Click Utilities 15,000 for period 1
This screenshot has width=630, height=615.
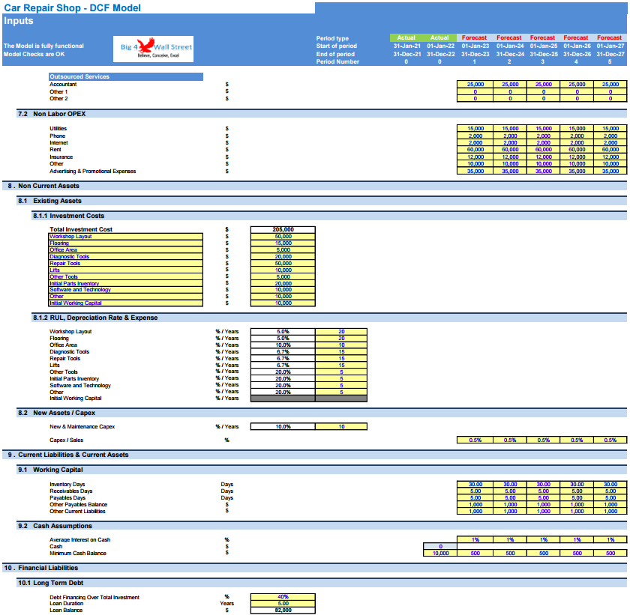coord(475,128)
